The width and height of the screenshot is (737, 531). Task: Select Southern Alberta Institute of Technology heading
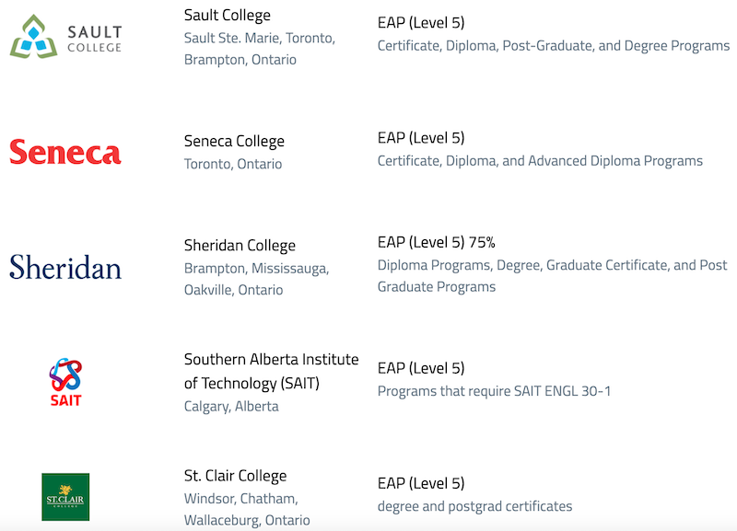click(x=271, y=371)
